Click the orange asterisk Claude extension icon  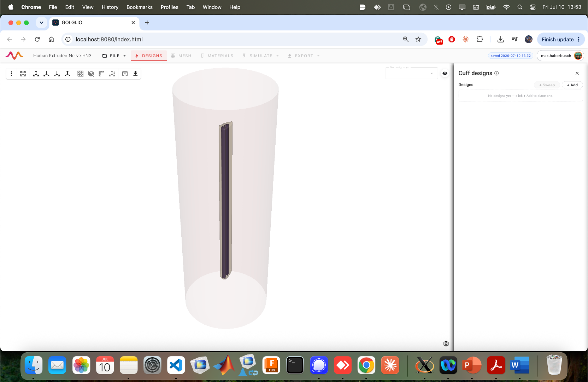(466, 39)
